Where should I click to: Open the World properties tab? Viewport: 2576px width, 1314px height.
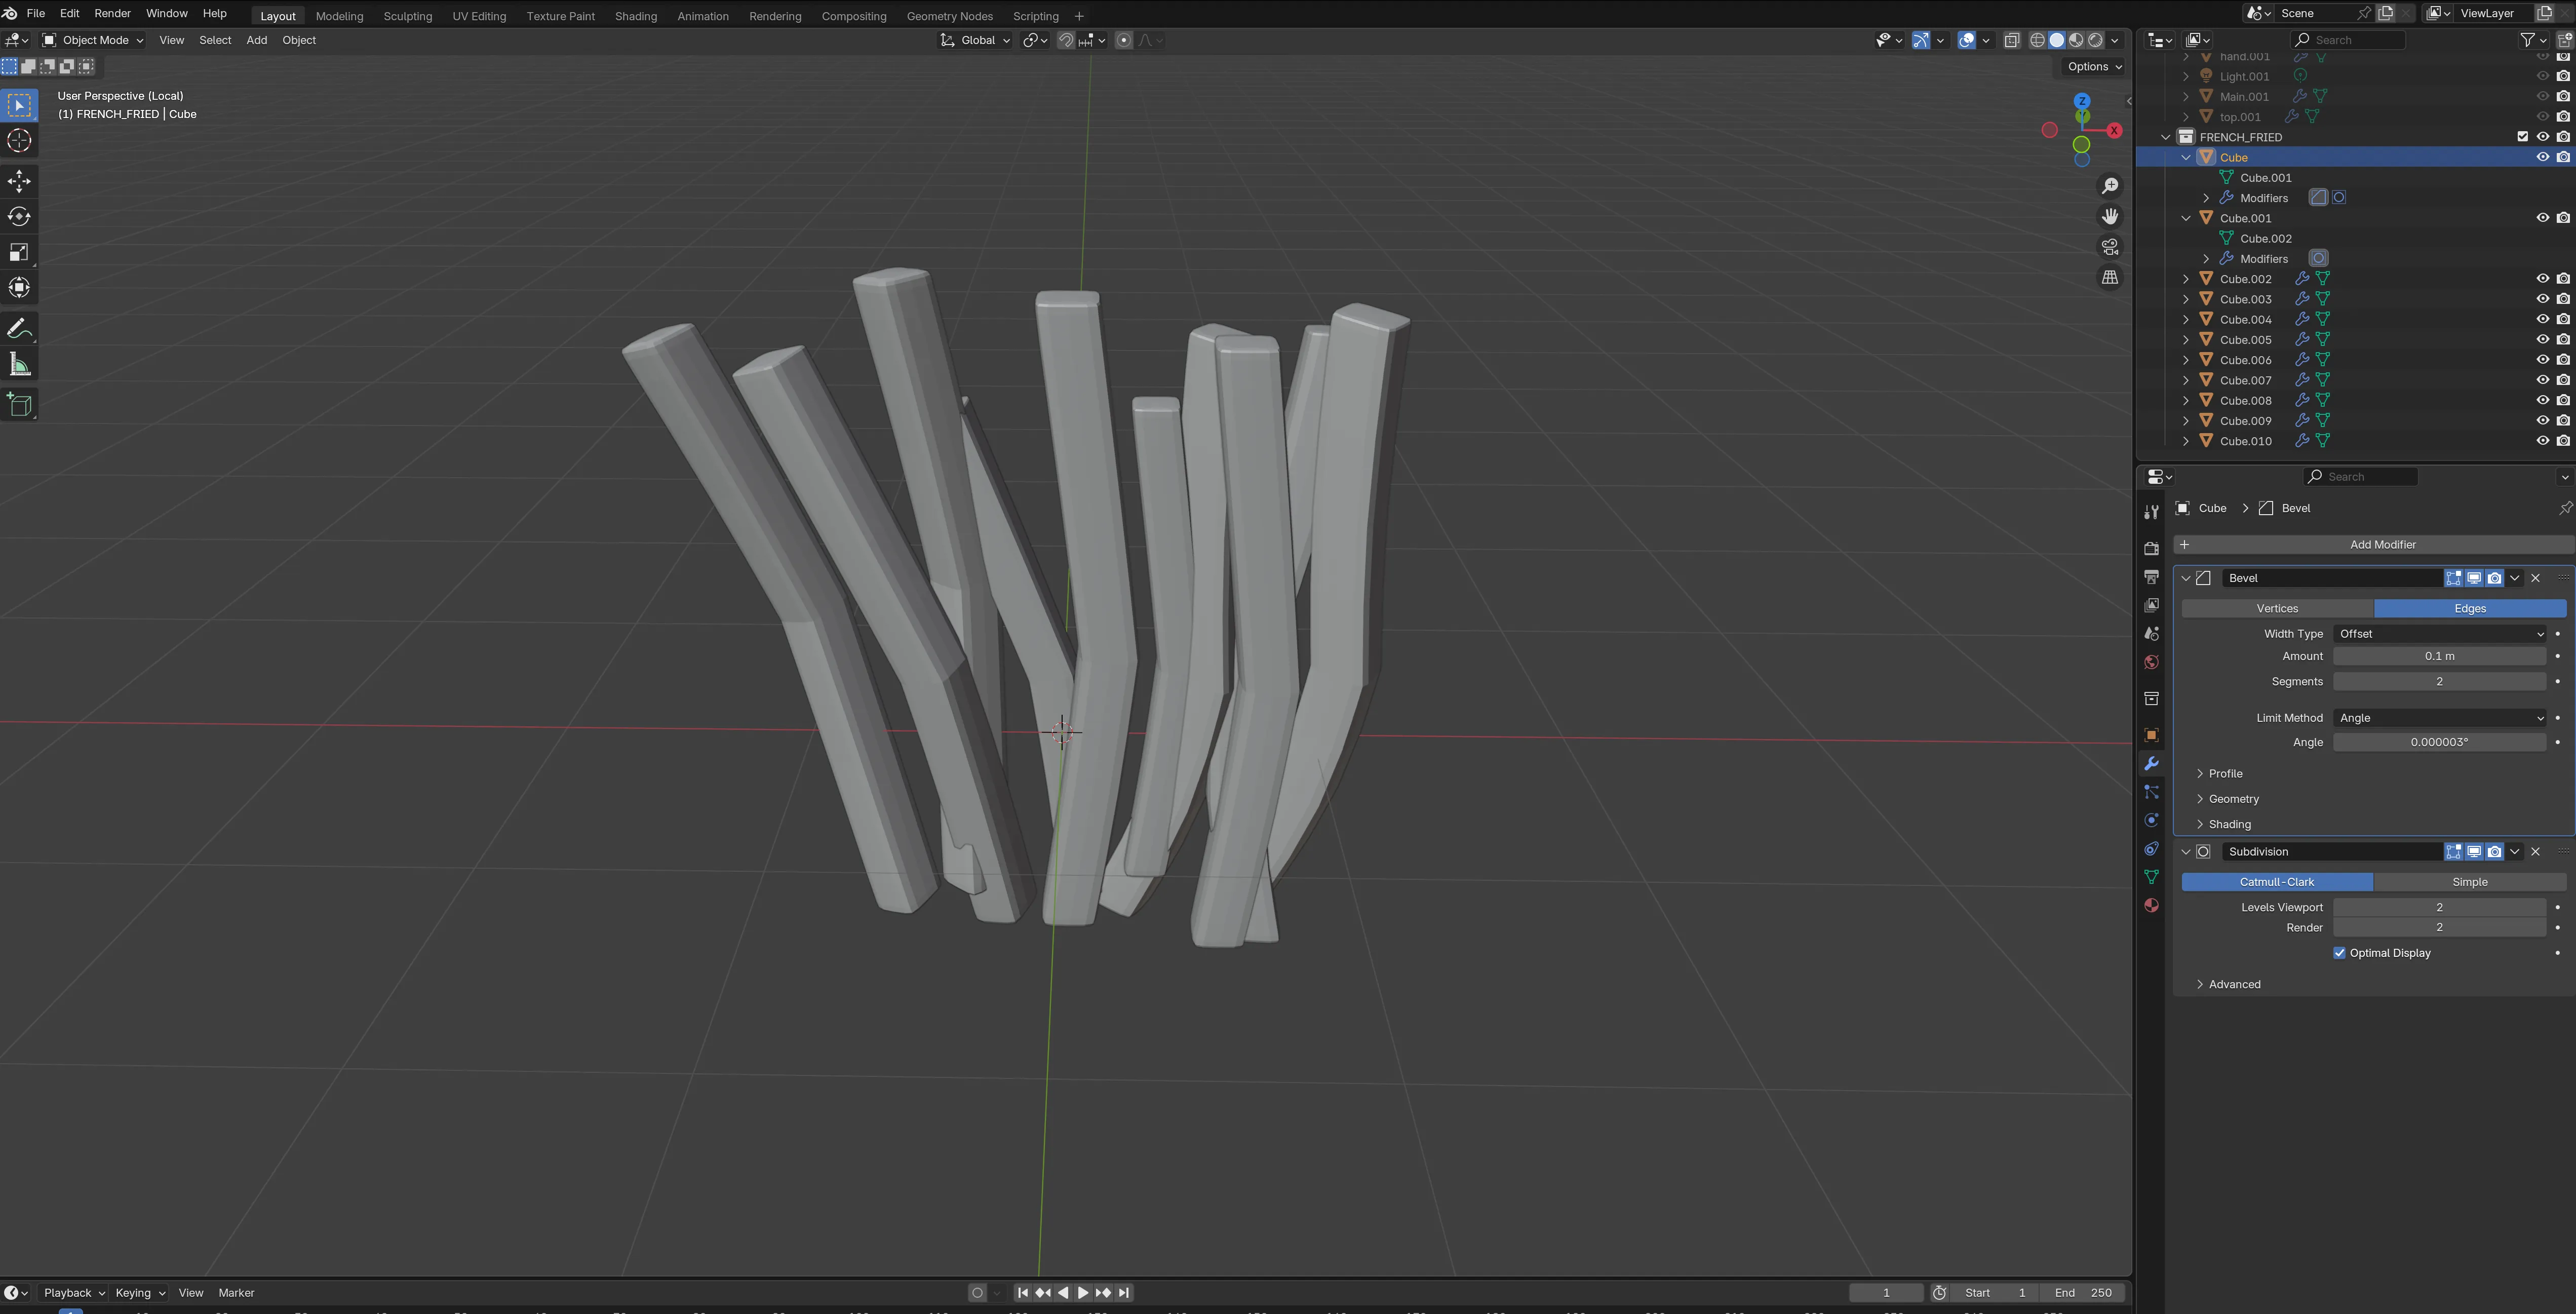point(2151,662)
